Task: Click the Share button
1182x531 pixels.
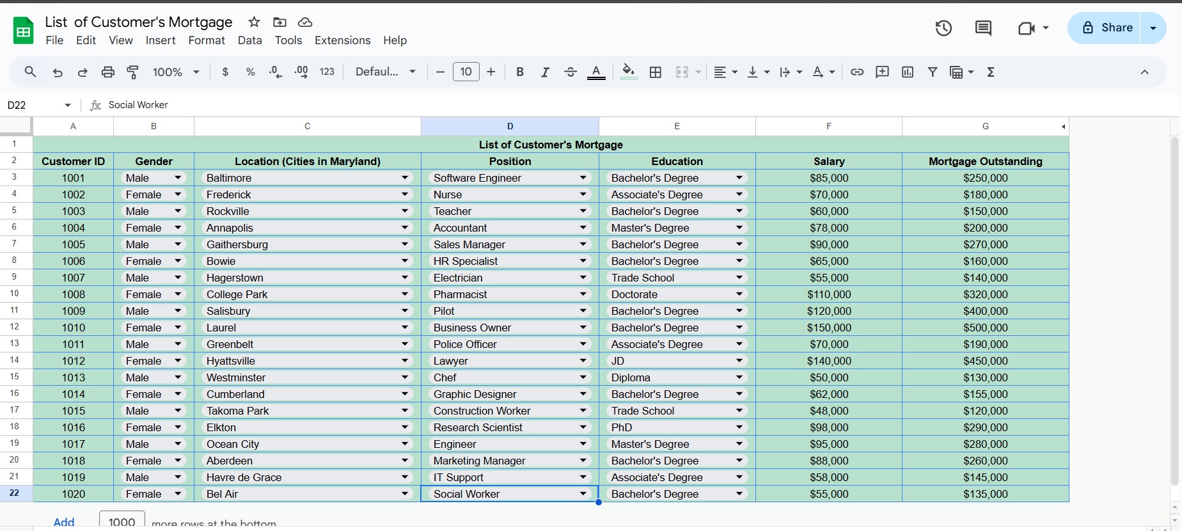Action: (x=1104, y=28)
